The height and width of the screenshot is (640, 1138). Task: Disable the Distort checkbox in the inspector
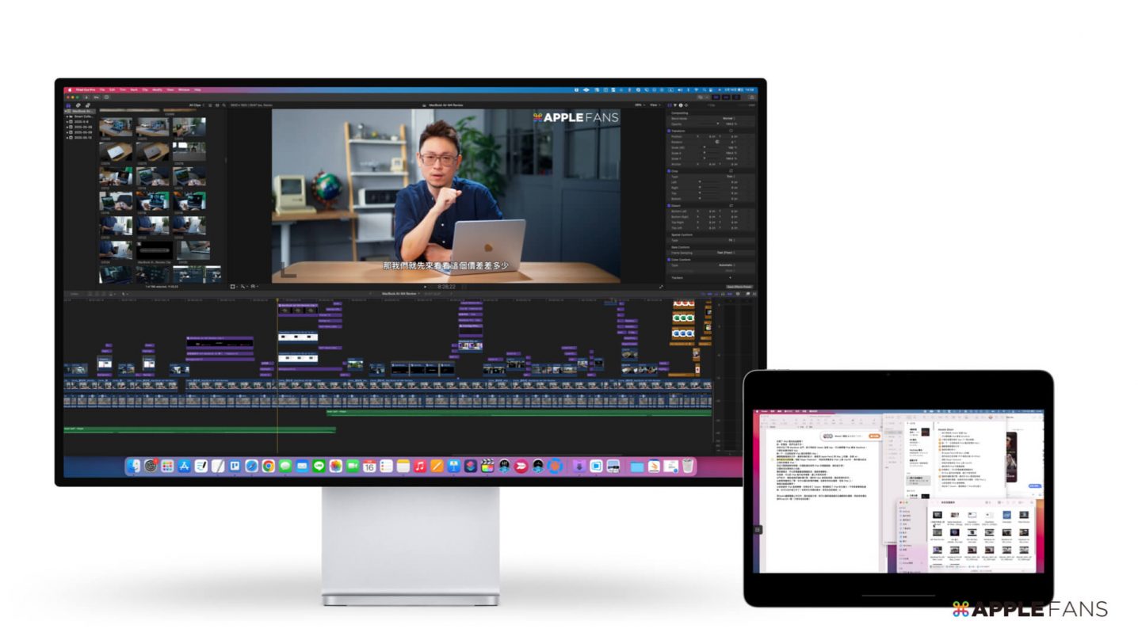tap(670, 205)
